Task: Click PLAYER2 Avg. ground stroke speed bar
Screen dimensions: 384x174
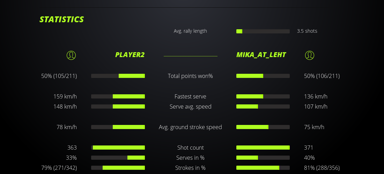Action: [x=118, y=127]
